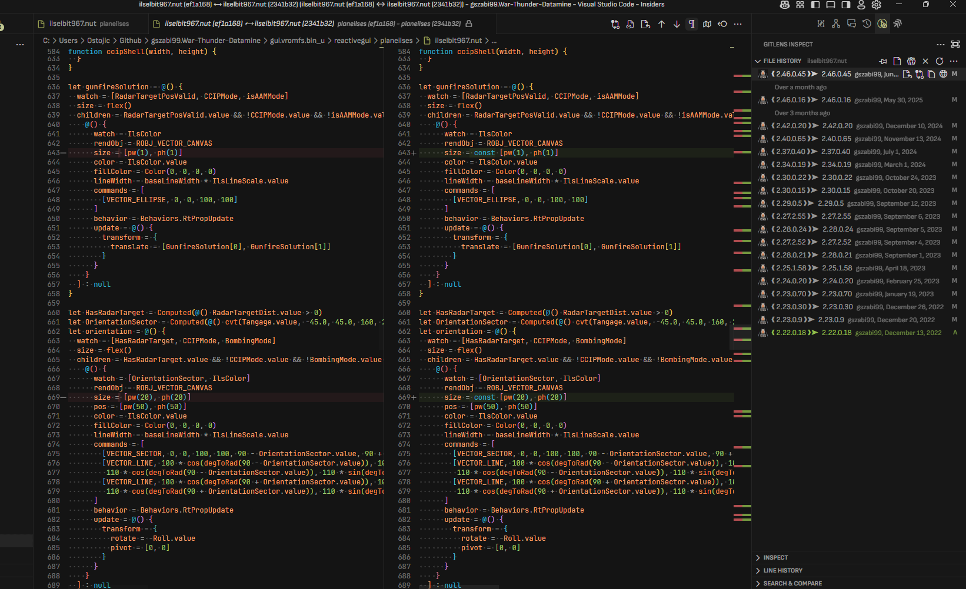Collapse the File History section
Image resolution: width=966 pixels, height=589 pixels.
pos(758,61)
